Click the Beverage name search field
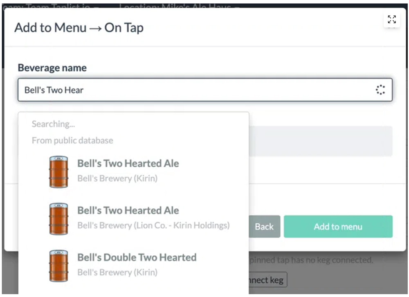Screen dimensions: 409x297 205,90
